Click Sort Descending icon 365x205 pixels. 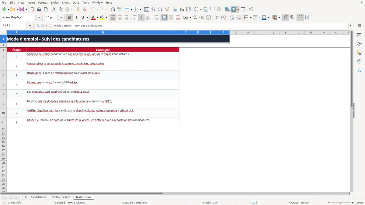tap(160, 9)
